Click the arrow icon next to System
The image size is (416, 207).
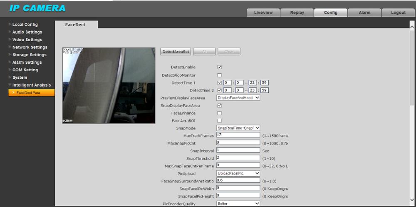tap(10, 77)
